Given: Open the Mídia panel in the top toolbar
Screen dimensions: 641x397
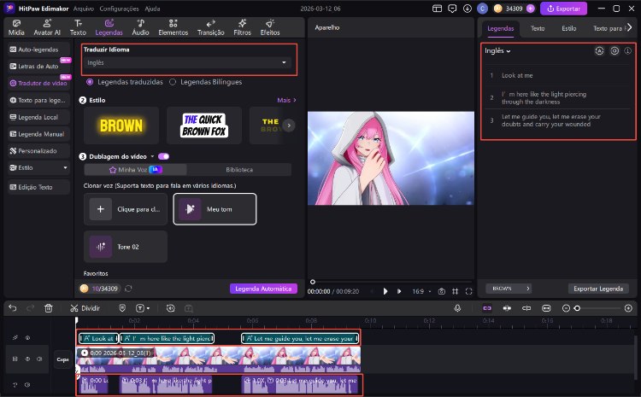Looking at the screenshot, I should (16, 27).
